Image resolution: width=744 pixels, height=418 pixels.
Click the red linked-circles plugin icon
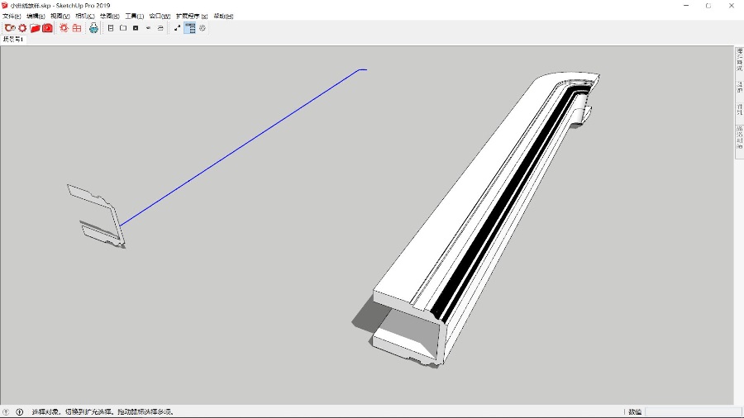(x=10, y=28)
